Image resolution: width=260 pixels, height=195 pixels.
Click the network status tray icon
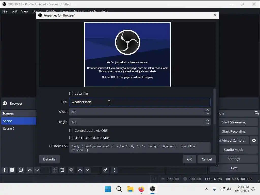click(222, 189)
